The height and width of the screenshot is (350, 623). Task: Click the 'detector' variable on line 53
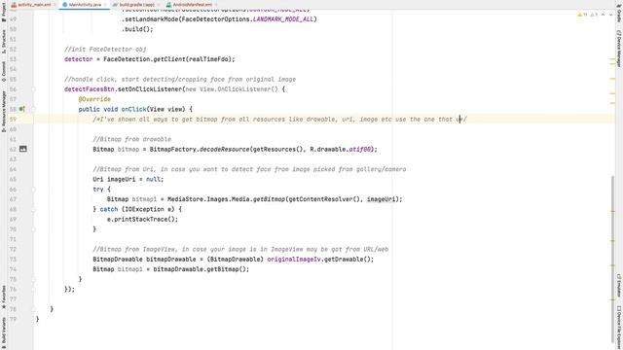(78, 59)
